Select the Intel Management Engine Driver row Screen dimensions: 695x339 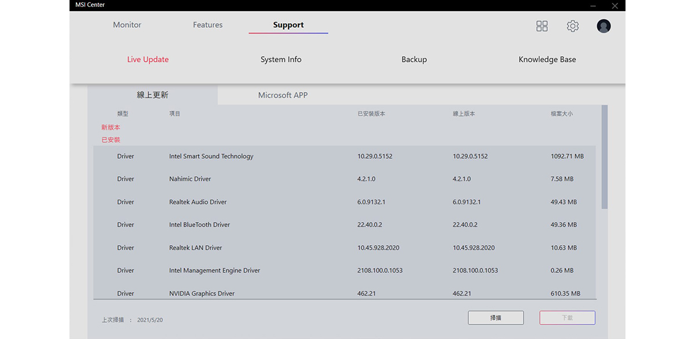pyautogui.click(x=345, y=271)
